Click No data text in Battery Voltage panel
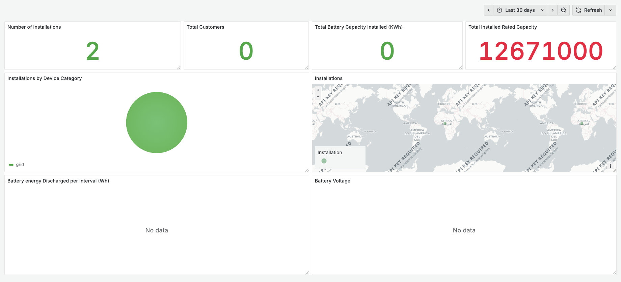 click(x=464, y=230)
